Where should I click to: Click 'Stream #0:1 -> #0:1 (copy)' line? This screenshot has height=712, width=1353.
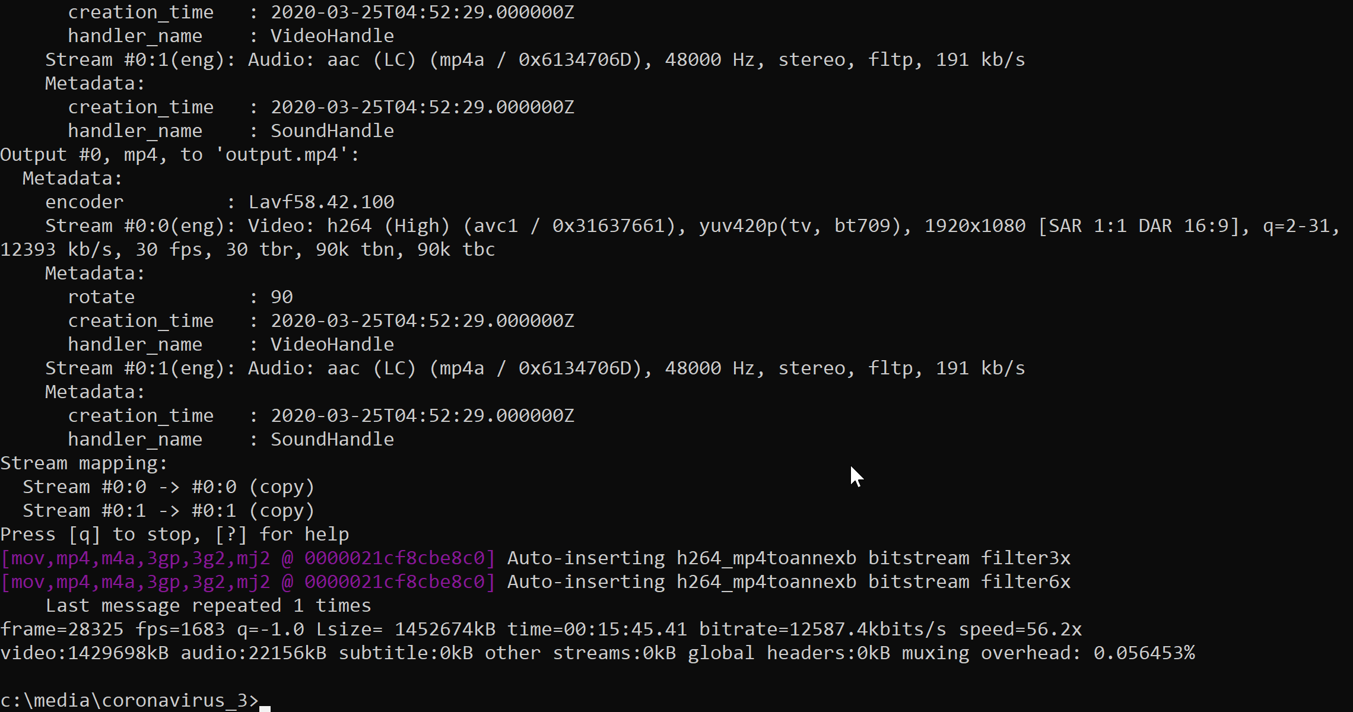tap(169, 511)
